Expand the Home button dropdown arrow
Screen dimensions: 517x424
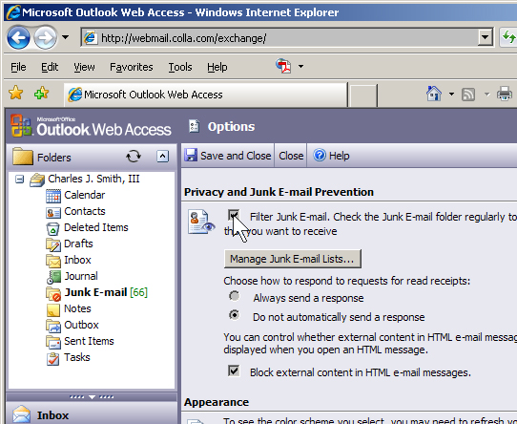[451, 95]
